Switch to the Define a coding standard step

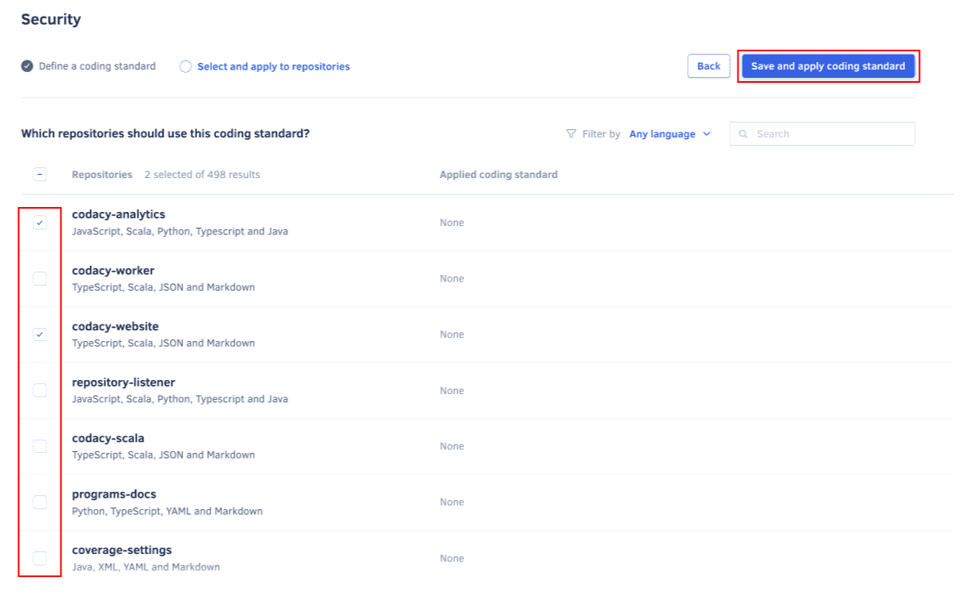89,65
